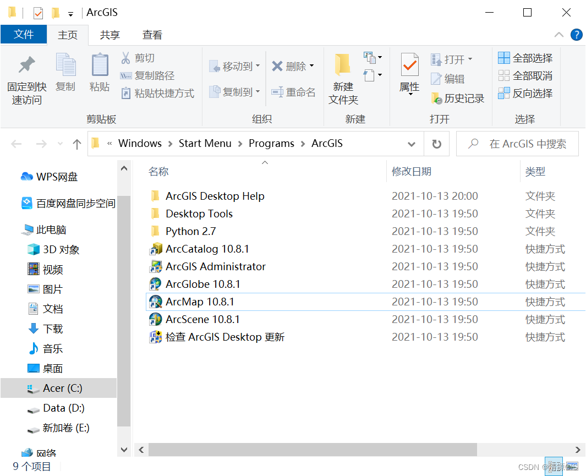Screen dimensions: 586x476
Task: Open ArcMap 10.8.1 shortcut icon
Action: (155, 302)
